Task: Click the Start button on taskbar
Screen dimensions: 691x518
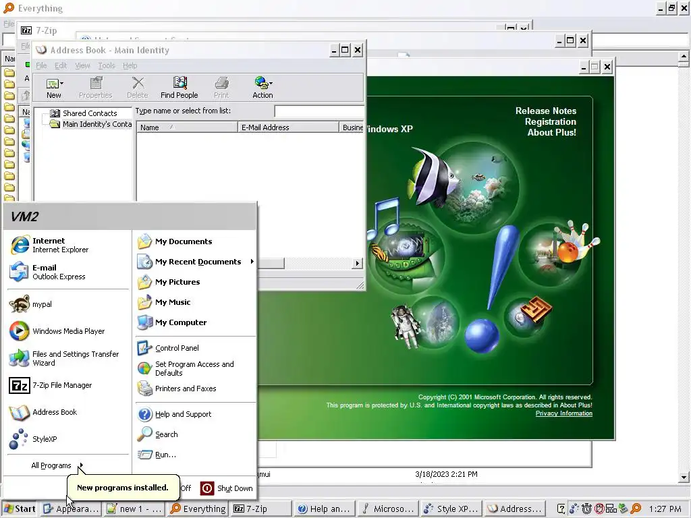Action: pyautogui.click(x=20, y=509)
